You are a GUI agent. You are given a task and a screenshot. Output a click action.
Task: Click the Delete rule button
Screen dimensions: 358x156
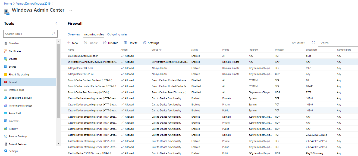tap(131, 43)
